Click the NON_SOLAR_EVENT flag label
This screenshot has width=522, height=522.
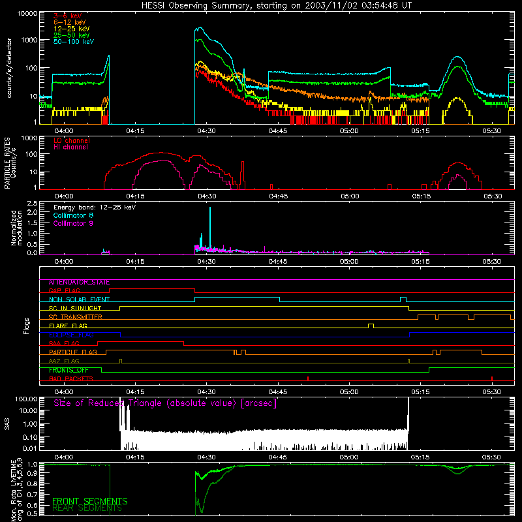click(79, 299)
